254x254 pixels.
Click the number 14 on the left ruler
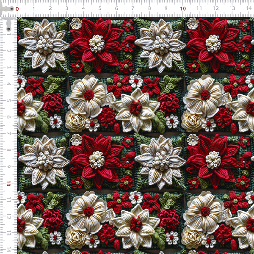pyautogui.click(x=8, y=249)
